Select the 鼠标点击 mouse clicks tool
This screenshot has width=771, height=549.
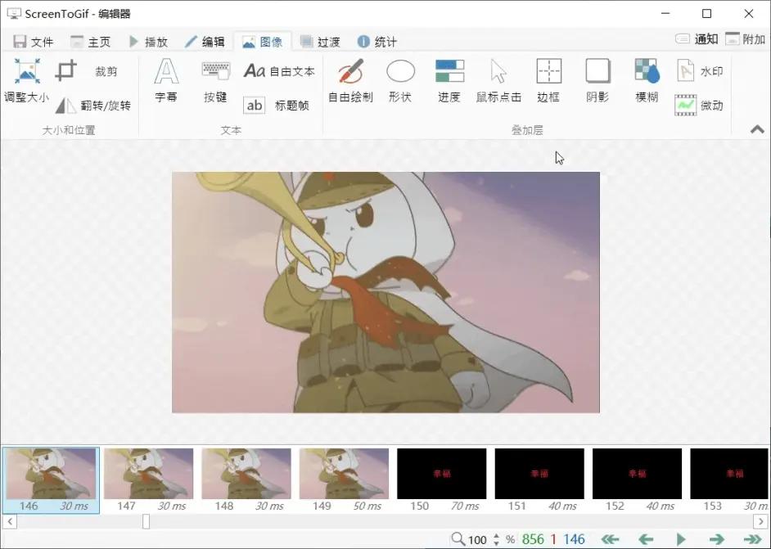pos(498,81)
